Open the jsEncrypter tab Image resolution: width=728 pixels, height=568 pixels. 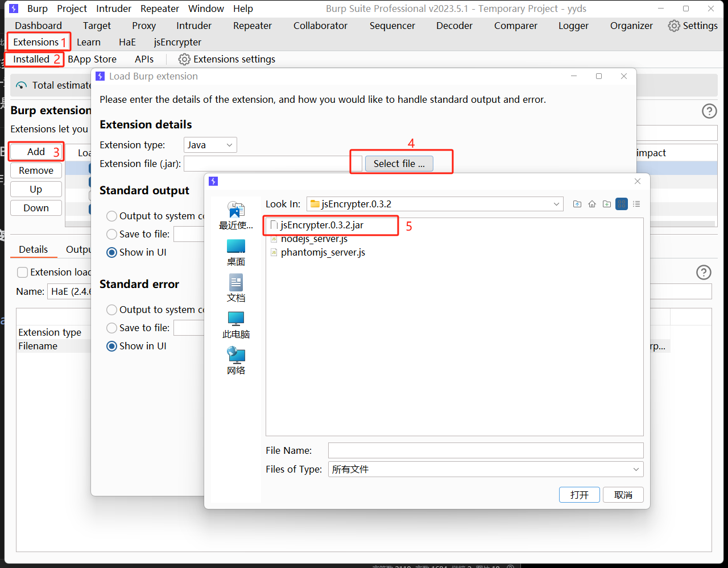177,42
